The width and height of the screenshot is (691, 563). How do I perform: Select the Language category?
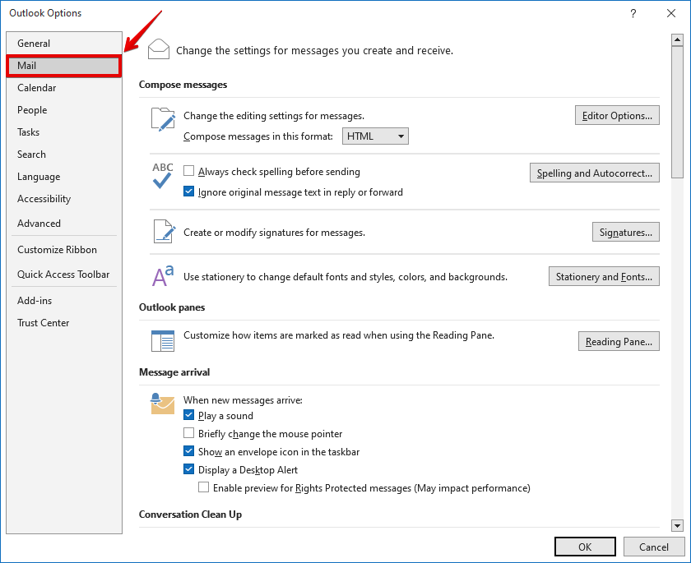click(x=64, y=177)
